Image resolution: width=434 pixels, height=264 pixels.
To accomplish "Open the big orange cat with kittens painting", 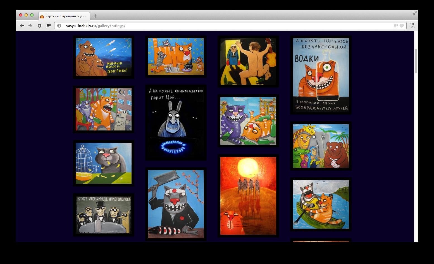I will click(x=176, y=57).
